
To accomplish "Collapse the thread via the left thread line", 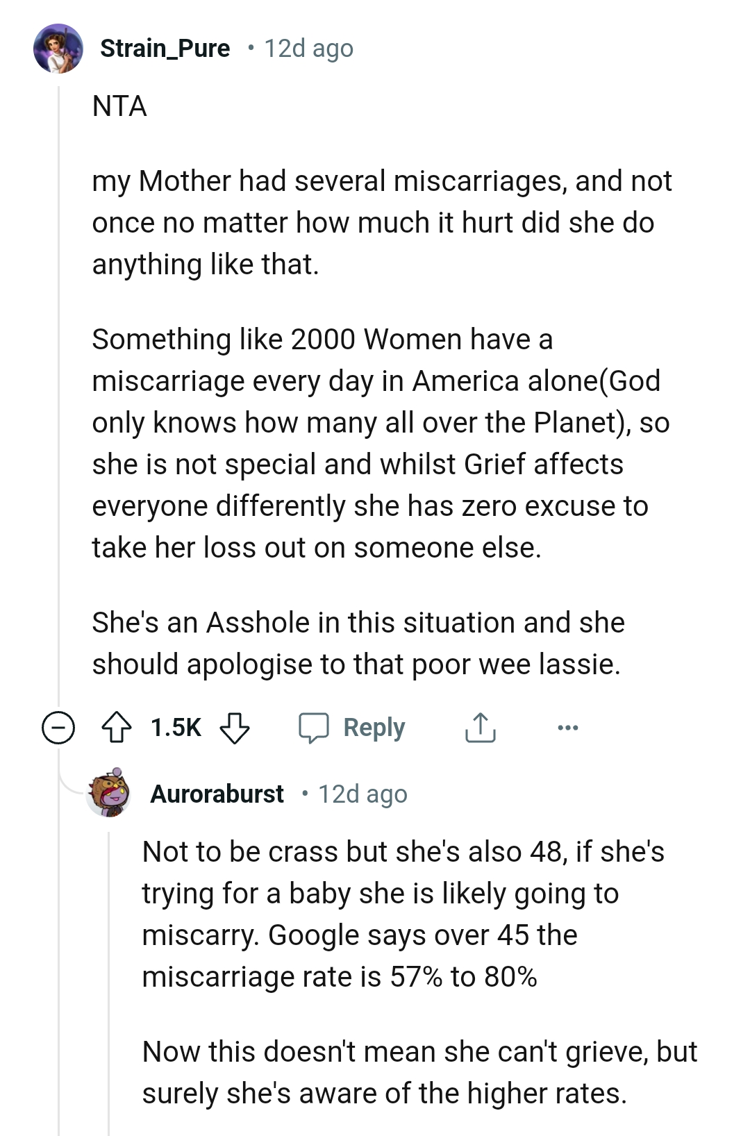I will point(57,417).
